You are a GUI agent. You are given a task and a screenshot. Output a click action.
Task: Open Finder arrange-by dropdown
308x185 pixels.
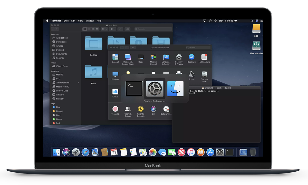[x=104, y=29]
